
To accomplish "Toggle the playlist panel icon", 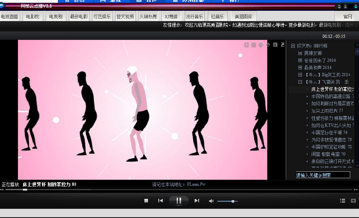I will coord(343,200).
